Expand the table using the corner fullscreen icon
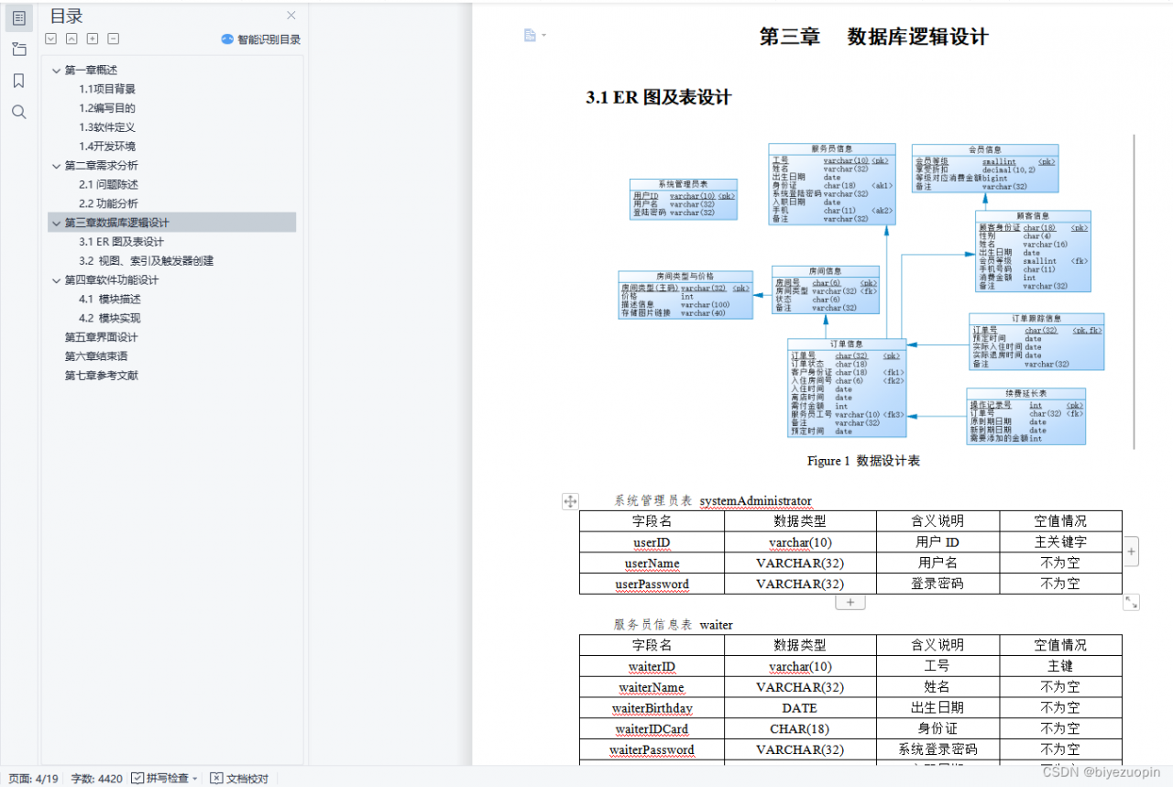This screenshot has width=1173, height=787. (1131, 602)
